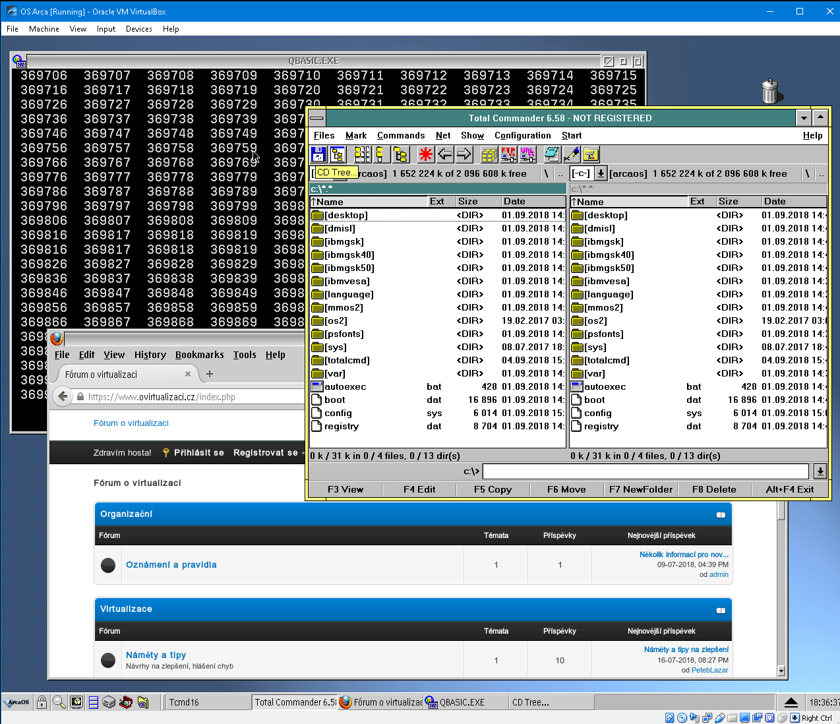The width and height of the screenshot is (840, 724).
Task: Show the directory tree view icon
Action: 400,154
